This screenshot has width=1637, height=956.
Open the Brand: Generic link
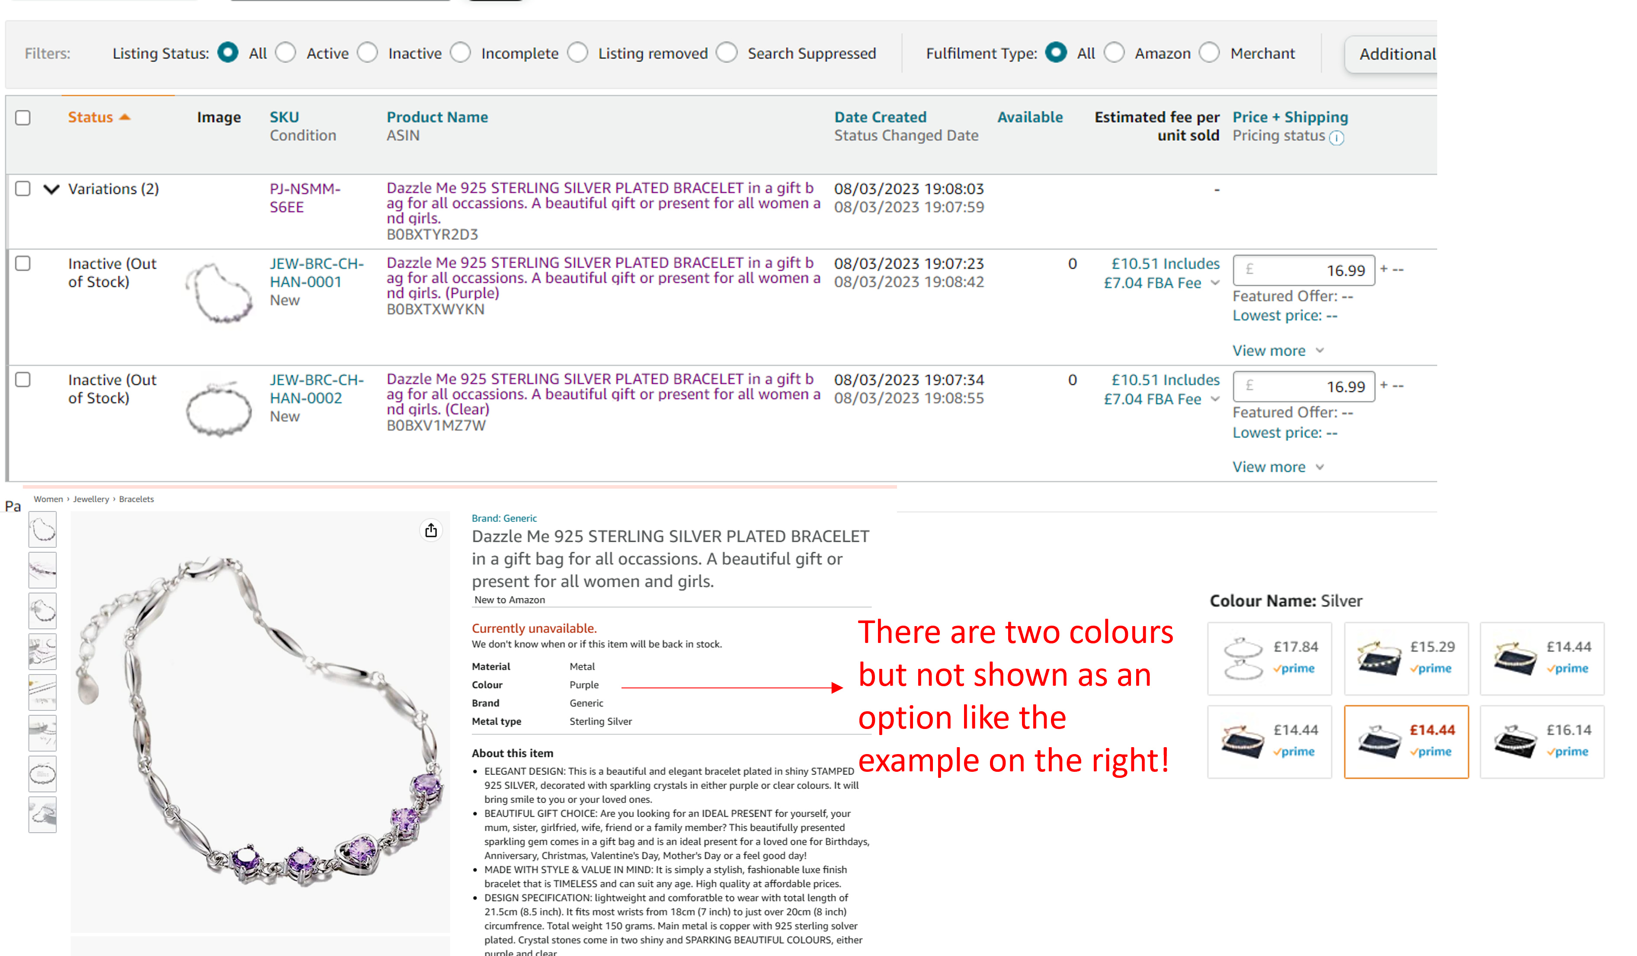tap(504, 518)
